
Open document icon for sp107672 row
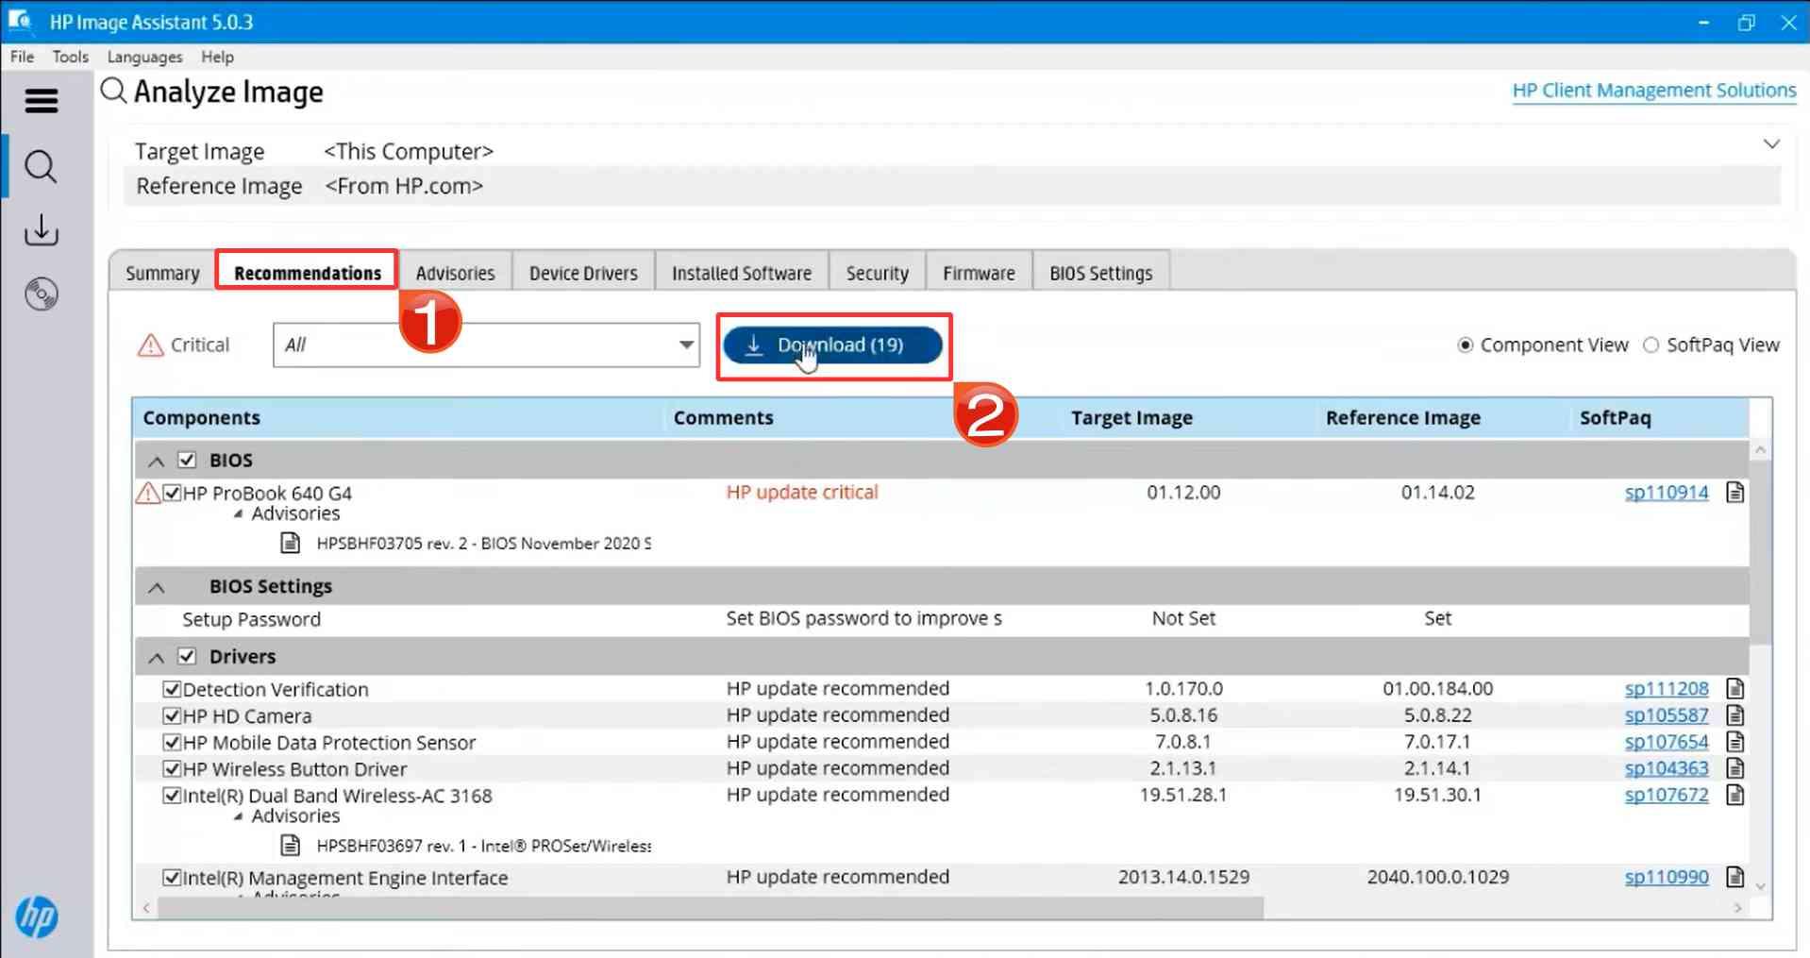pos(1735,795)
